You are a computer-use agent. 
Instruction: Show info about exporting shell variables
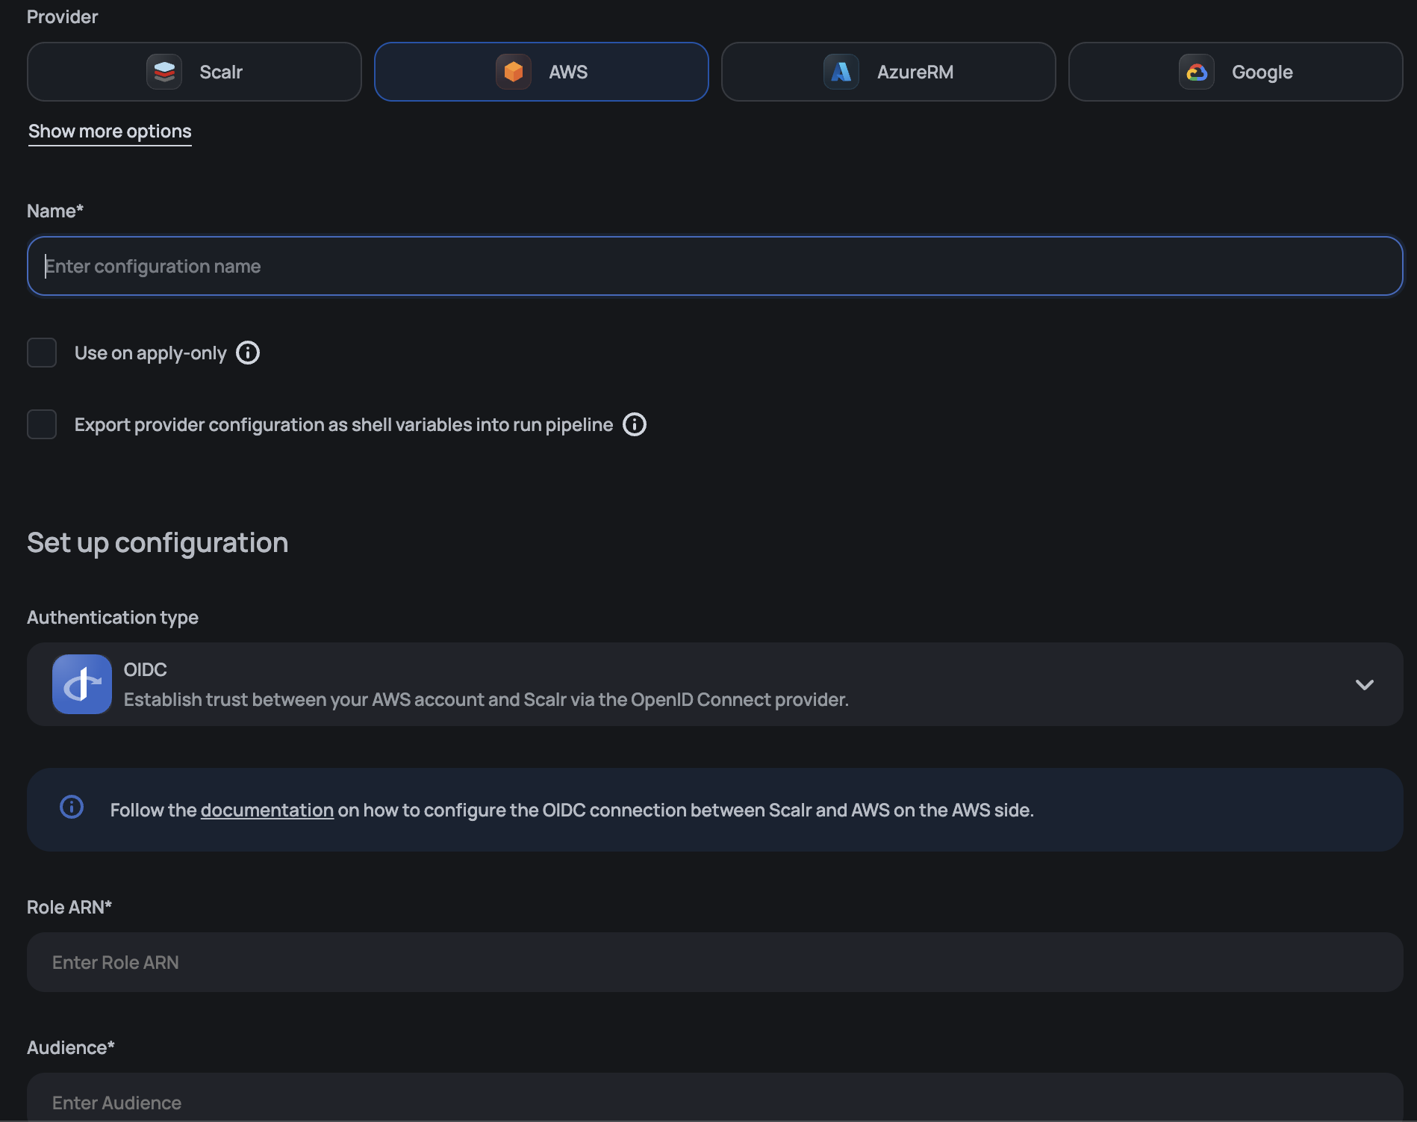635,424
